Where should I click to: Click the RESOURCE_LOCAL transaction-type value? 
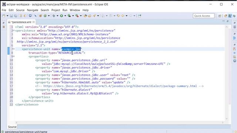[70, 53]
